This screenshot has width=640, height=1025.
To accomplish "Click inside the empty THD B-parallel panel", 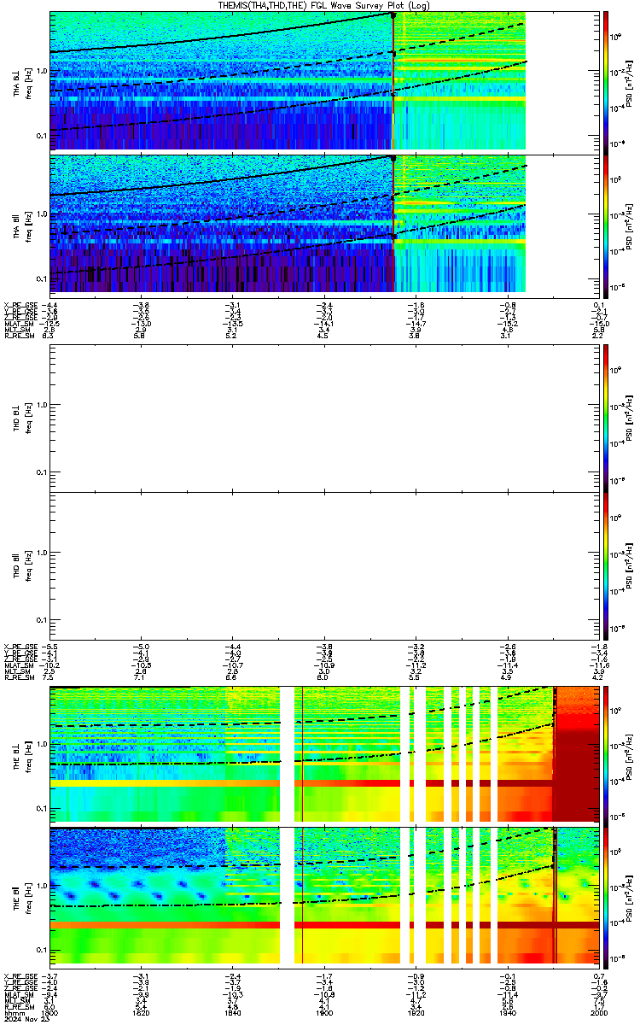I will pyautogui.click(x=324, y=565).
